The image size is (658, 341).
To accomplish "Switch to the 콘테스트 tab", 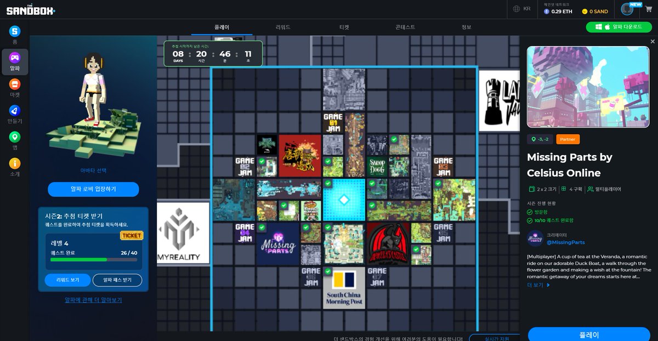I will pos(405,27).
